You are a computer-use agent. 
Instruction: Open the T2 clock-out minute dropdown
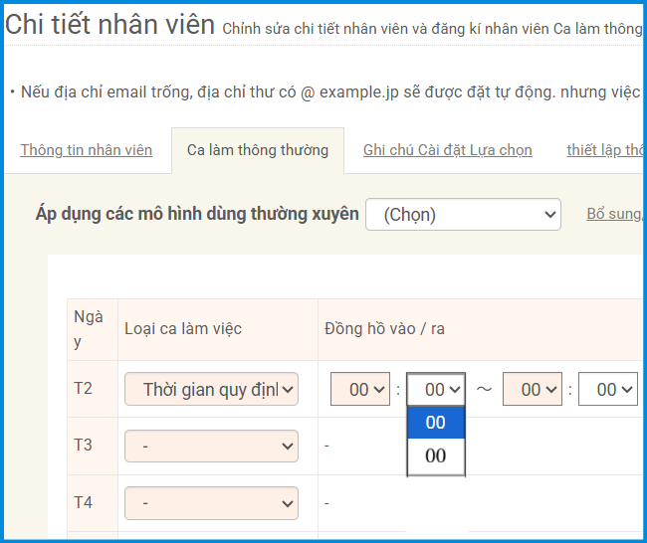point(607,390)
